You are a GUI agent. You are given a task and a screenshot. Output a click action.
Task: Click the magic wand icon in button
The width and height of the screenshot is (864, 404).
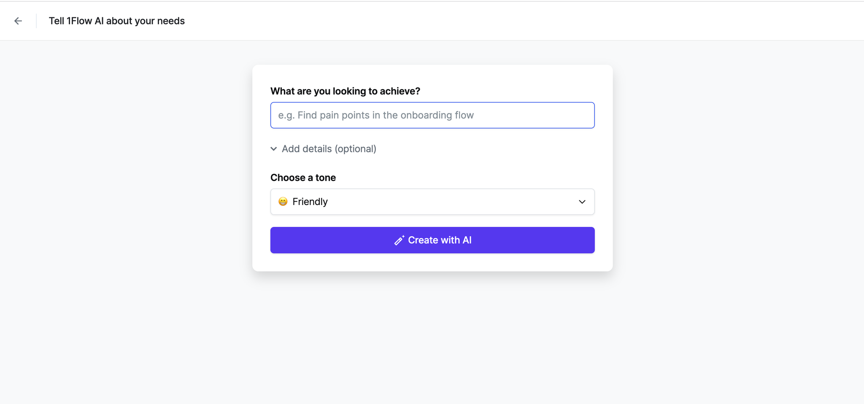(399, 240)
